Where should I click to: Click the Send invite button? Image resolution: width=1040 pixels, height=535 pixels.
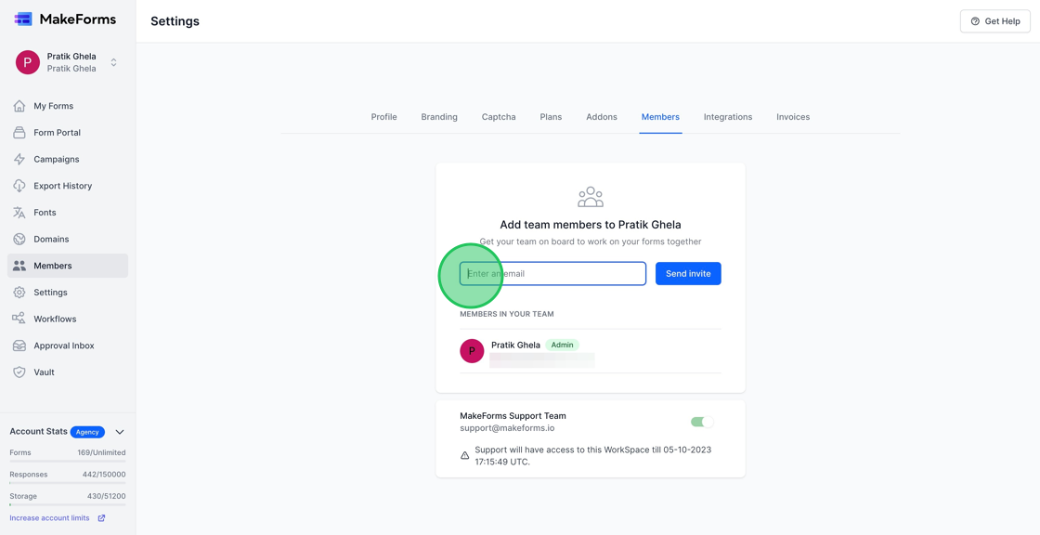[x=688, y=273]
